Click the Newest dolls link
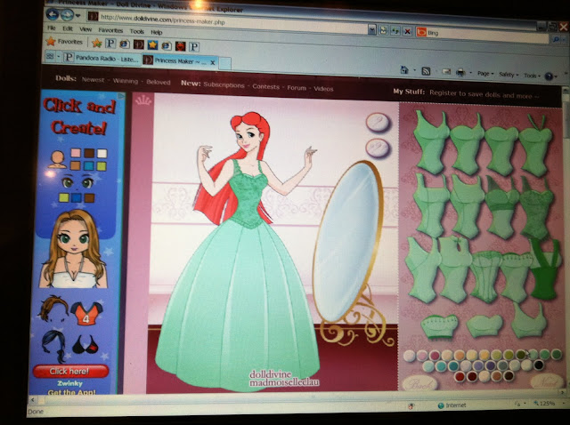Screen dimensions: 570x425 [x=93, y=80]
